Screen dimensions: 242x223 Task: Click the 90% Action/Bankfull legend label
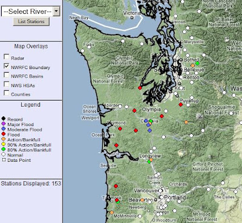29,145
